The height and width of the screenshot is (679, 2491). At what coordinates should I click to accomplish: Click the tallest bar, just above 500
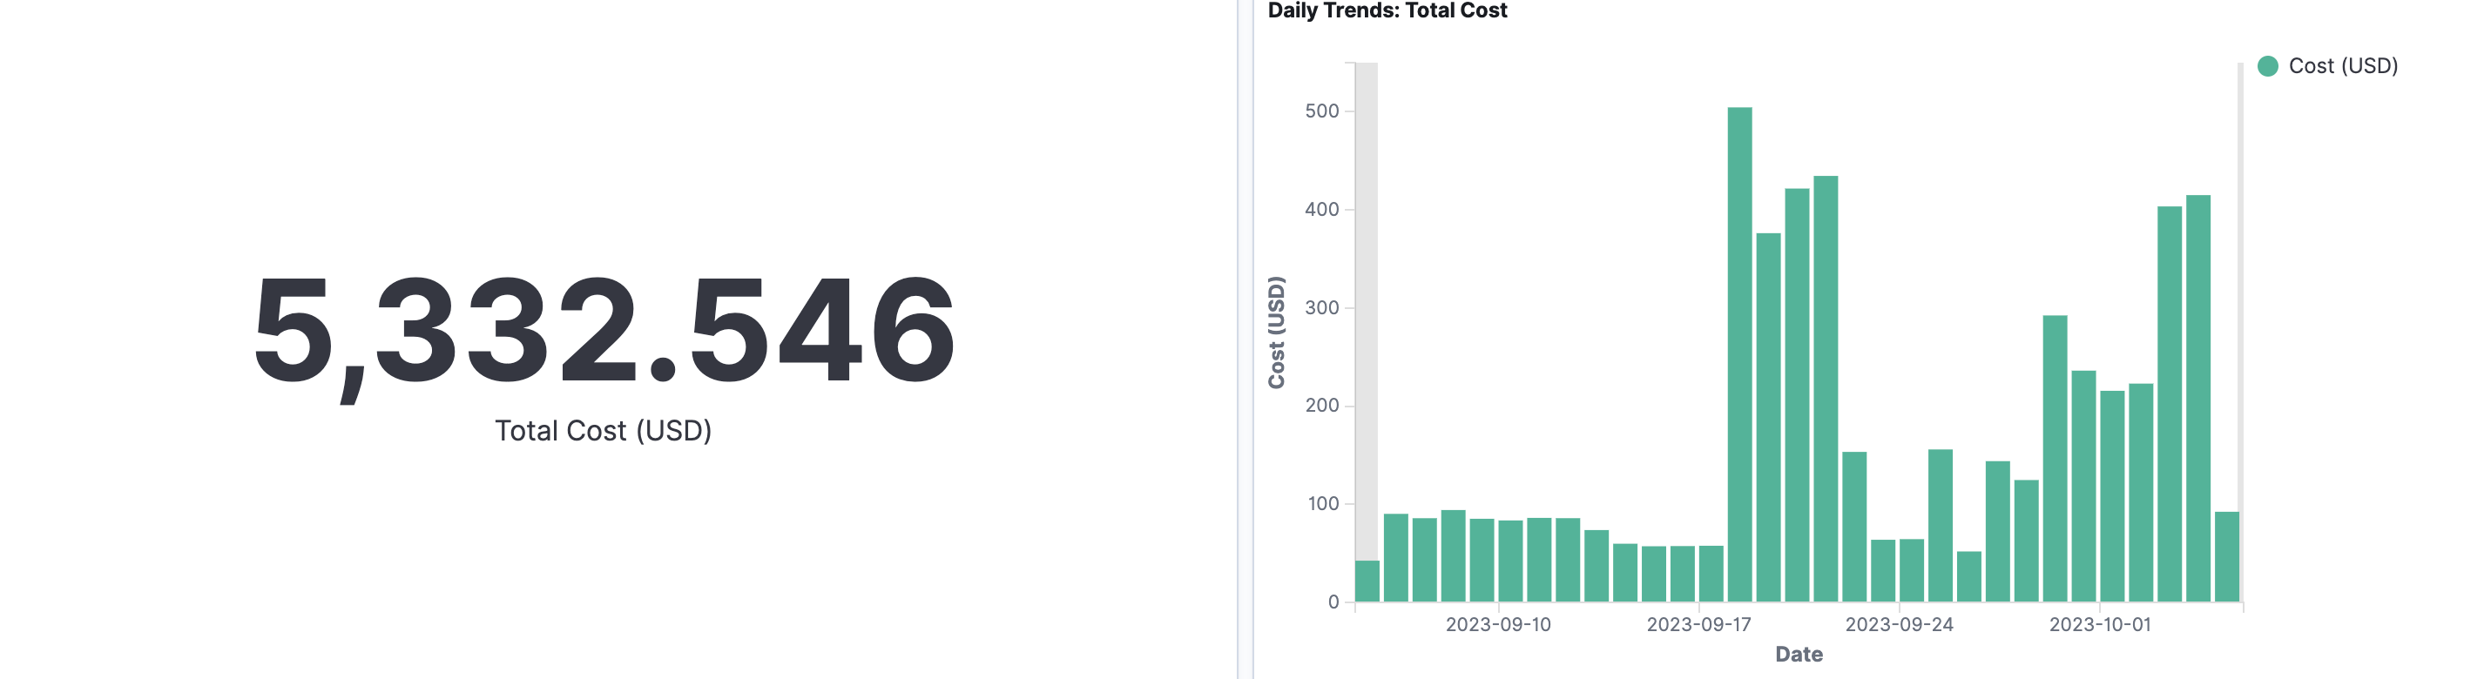point(1739,354)
